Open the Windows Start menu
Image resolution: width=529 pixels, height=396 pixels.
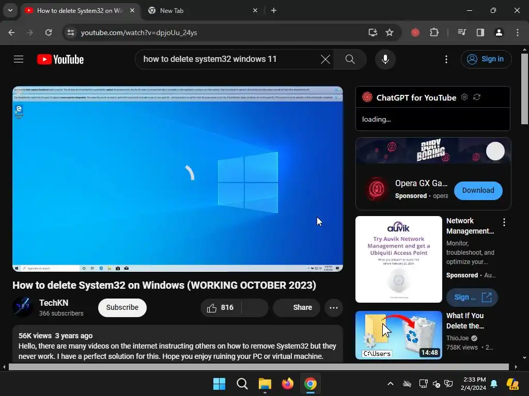219,384
